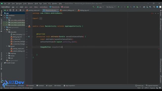
Task: Open the App Inspection tool window
Action: [x=69, y=86]
